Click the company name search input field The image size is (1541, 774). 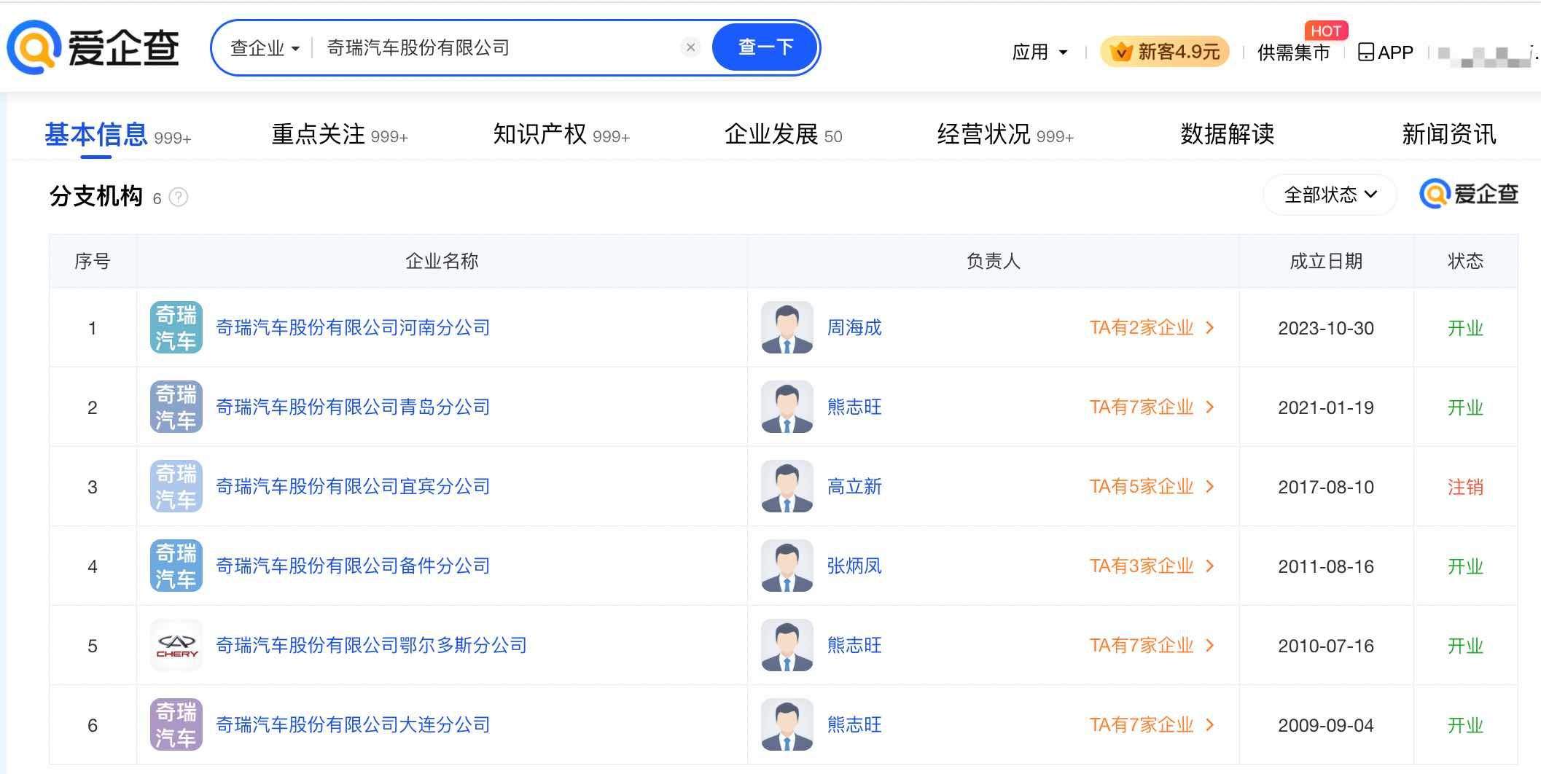pyautogui.click(x=496, y=48)
